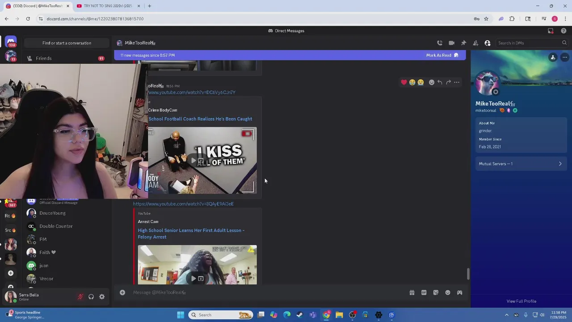Hide the user profile panel
572x322 pixels.
[488, 43]
